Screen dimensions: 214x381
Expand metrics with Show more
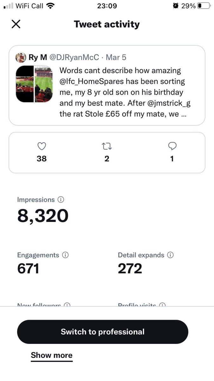coord(52,355)
